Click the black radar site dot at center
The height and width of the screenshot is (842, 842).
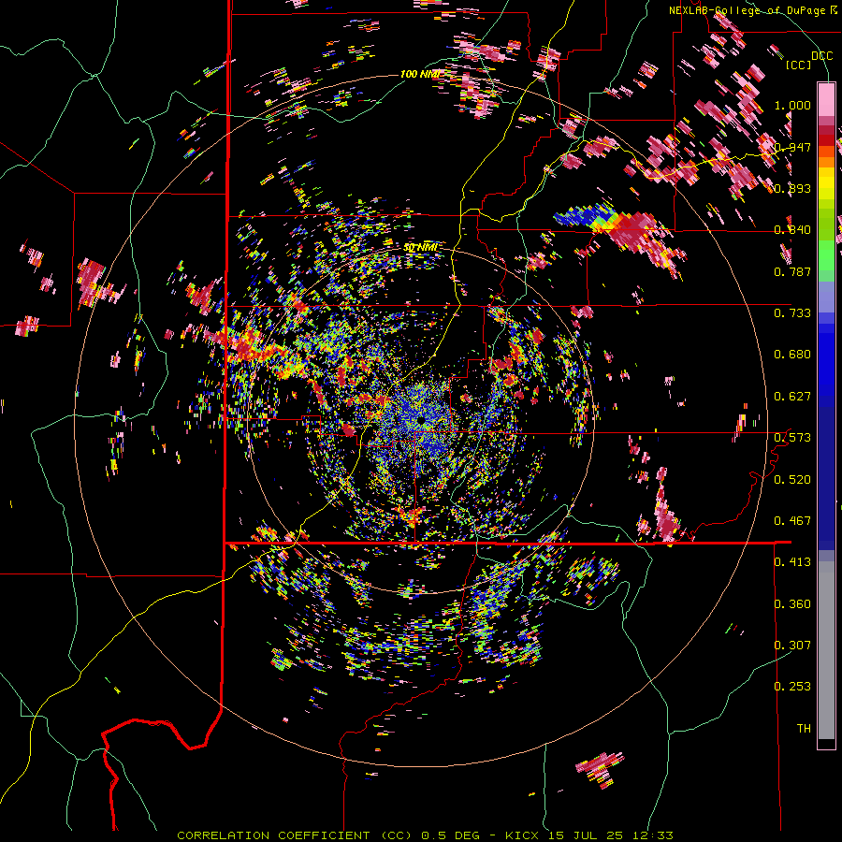click(x=420, y=419)
